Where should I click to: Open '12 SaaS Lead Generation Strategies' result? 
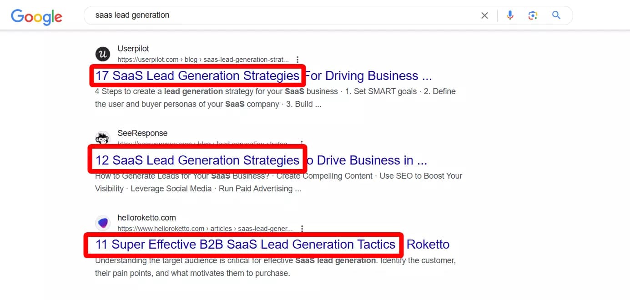click(261, 160)
